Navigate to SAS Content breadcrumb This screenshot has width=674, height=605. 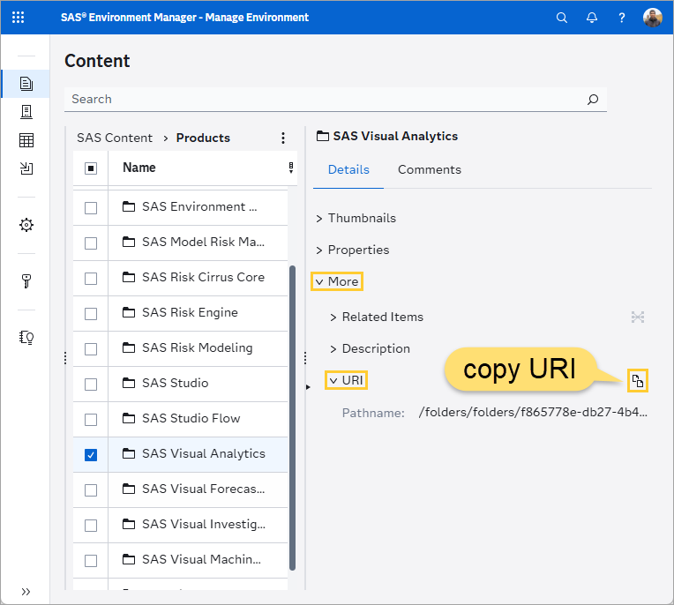115,138
